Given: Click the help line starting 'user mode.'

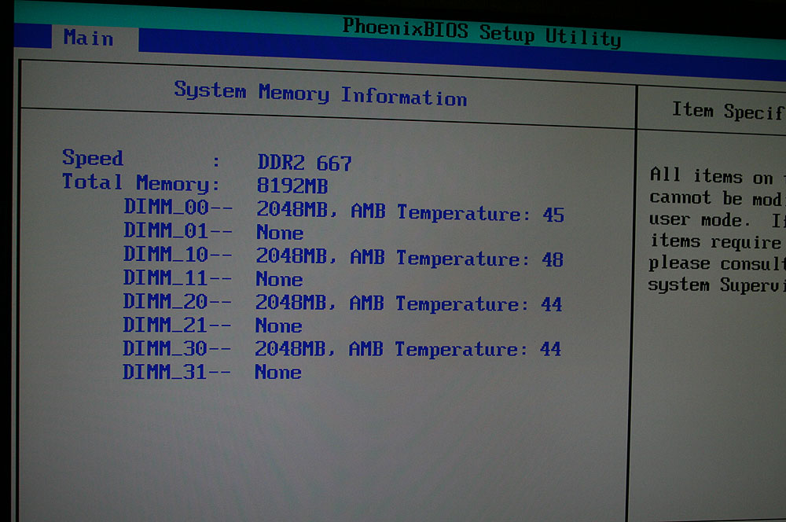Looking at the screenshot, I should [x=718, y=219].
